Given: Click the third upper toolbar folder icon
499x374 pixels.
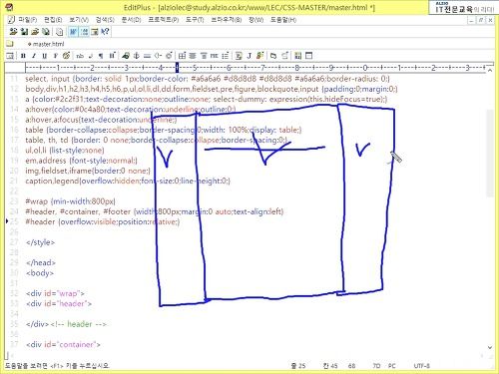Looking at the screenshot, I should (35, 32).
